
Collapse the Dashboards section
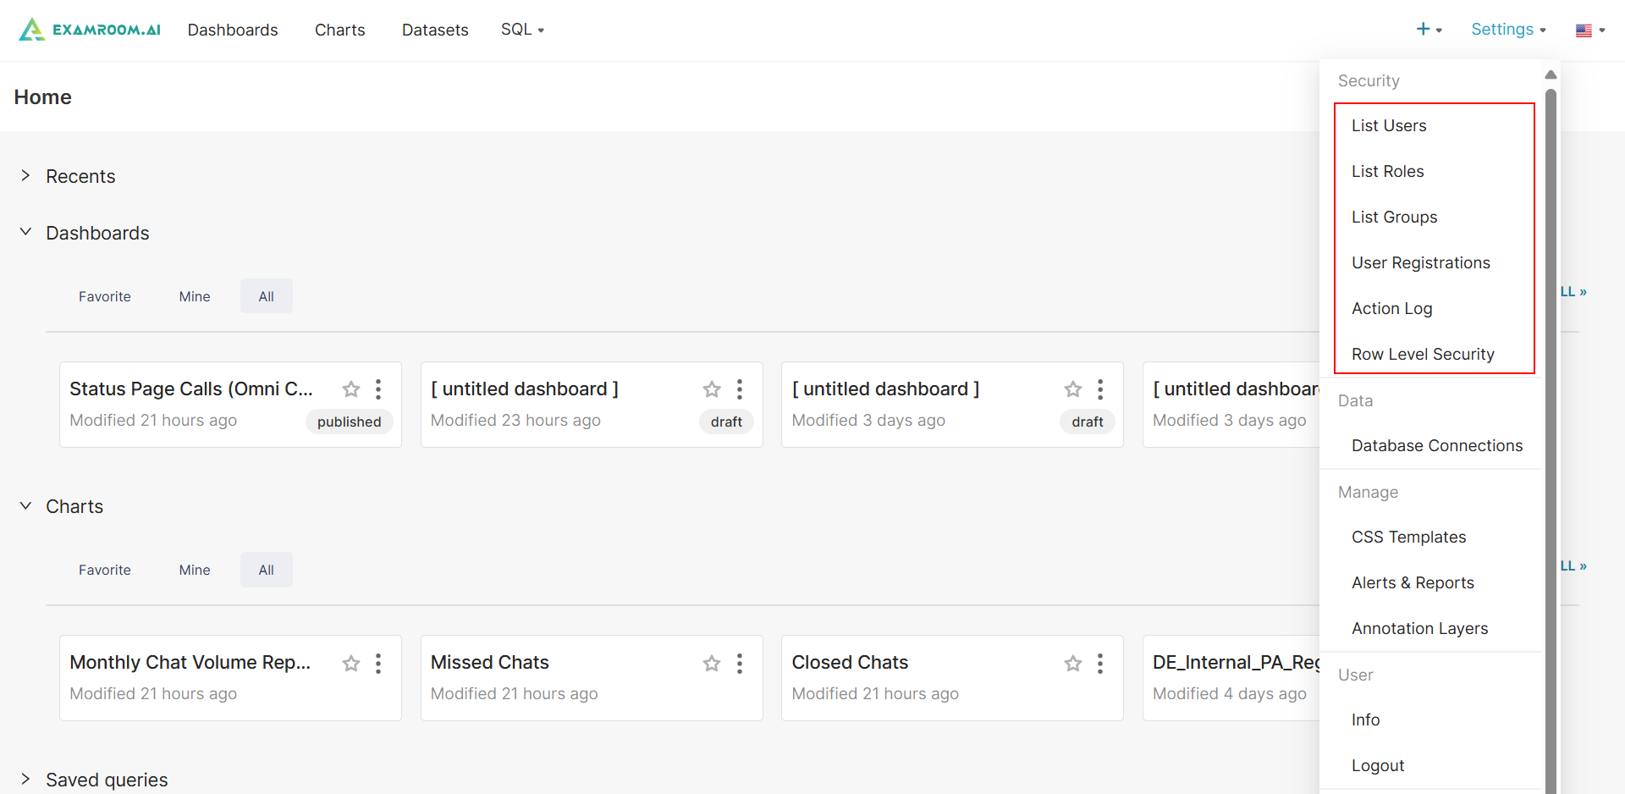click(x=26, y=233)
